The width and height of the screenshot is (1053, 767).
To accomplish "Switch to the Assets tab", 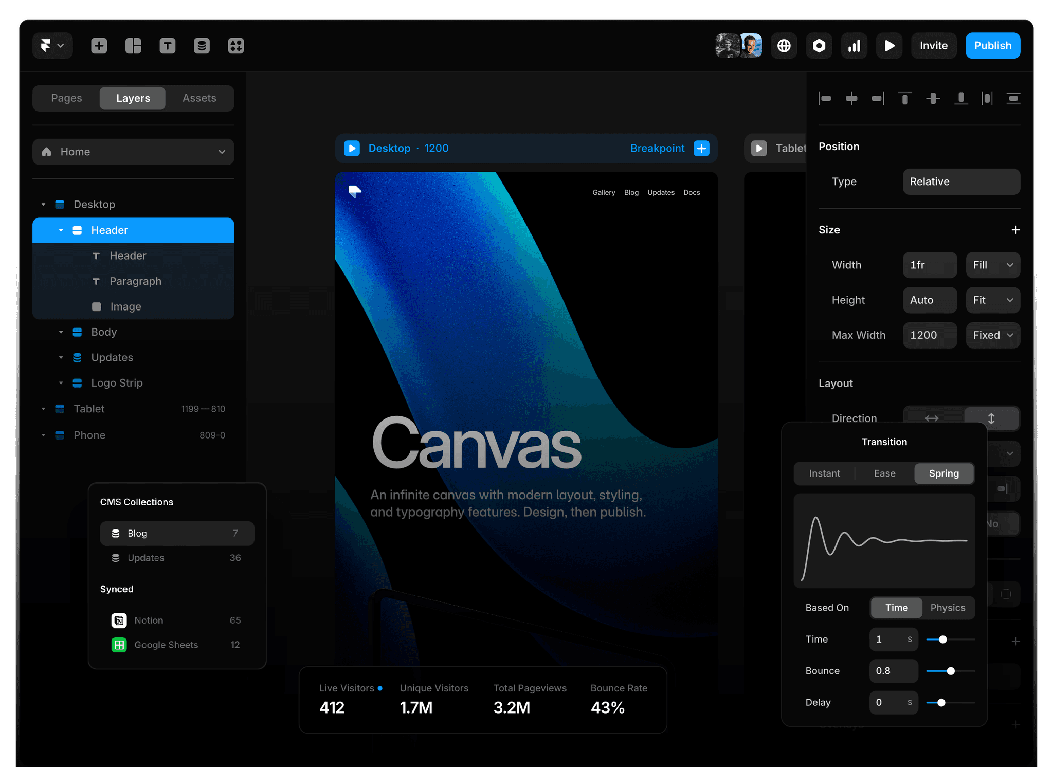I will (x=199, y=98).
